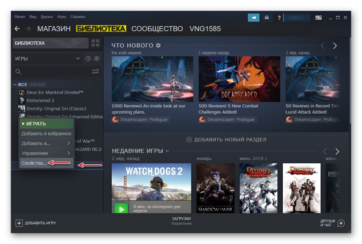Expand the ИГРЫ collections dropdown
This screenshot has height=244, width=362.
coord(47,58)
